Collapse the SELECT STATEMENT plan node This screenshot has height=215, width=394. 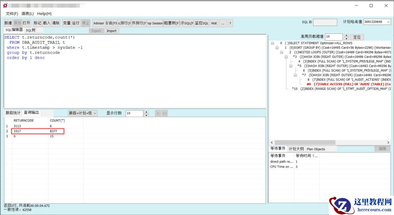click(x=272, y=43)
